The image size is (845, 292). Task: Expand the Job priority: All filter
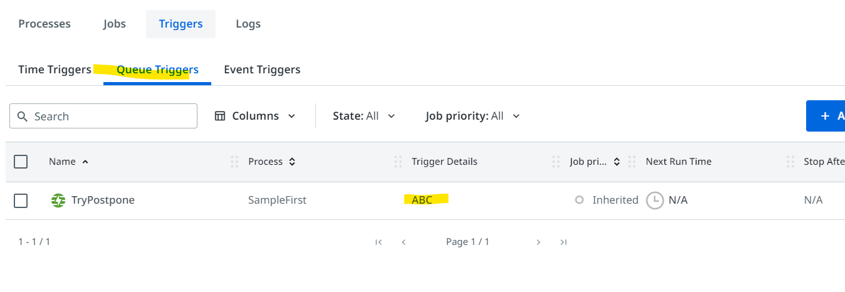[473, 116]
